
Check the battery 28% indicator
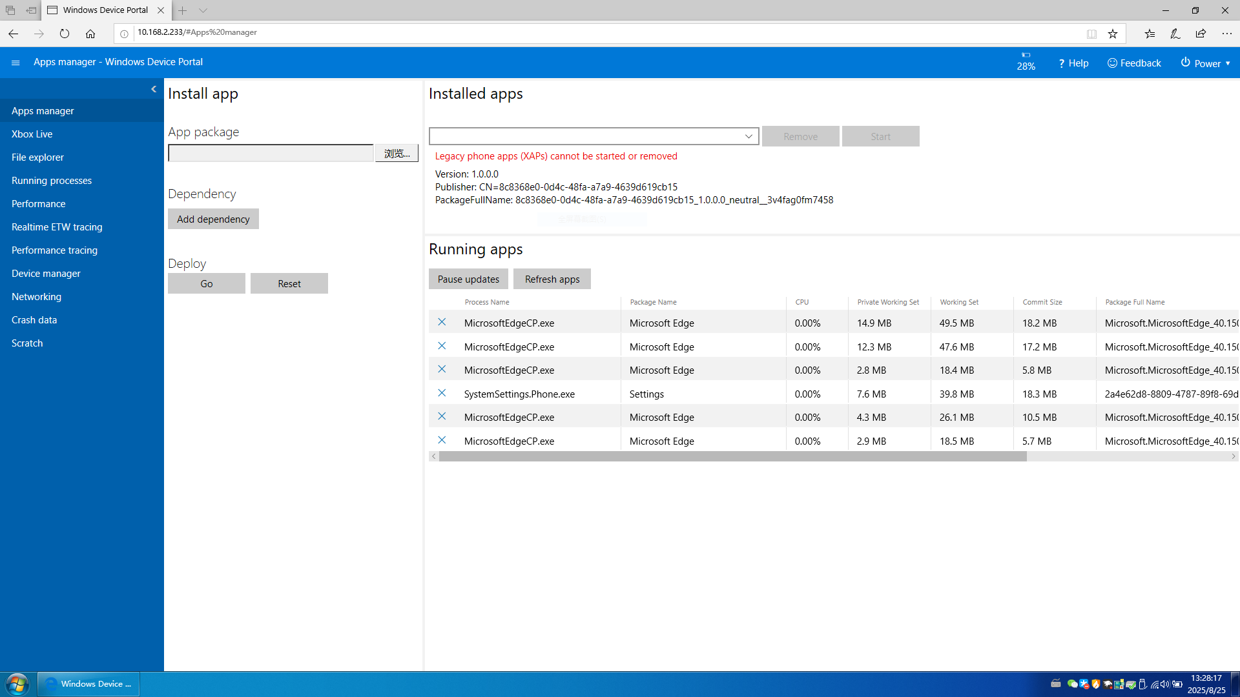click(1026, 62)
